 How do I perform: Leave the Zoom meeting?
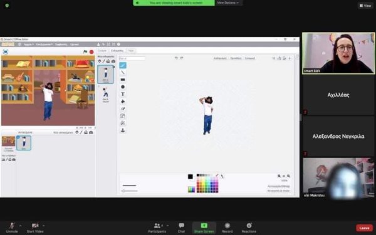click(x=364, y=228)
